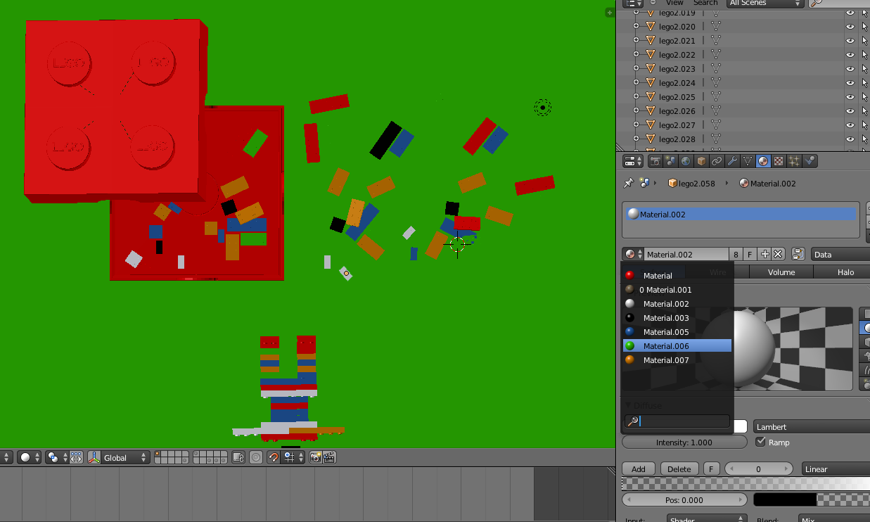The width and height of the screenshot is (870, 522).
Task: Open the Data link dropdown
Action: coord(840,254)
